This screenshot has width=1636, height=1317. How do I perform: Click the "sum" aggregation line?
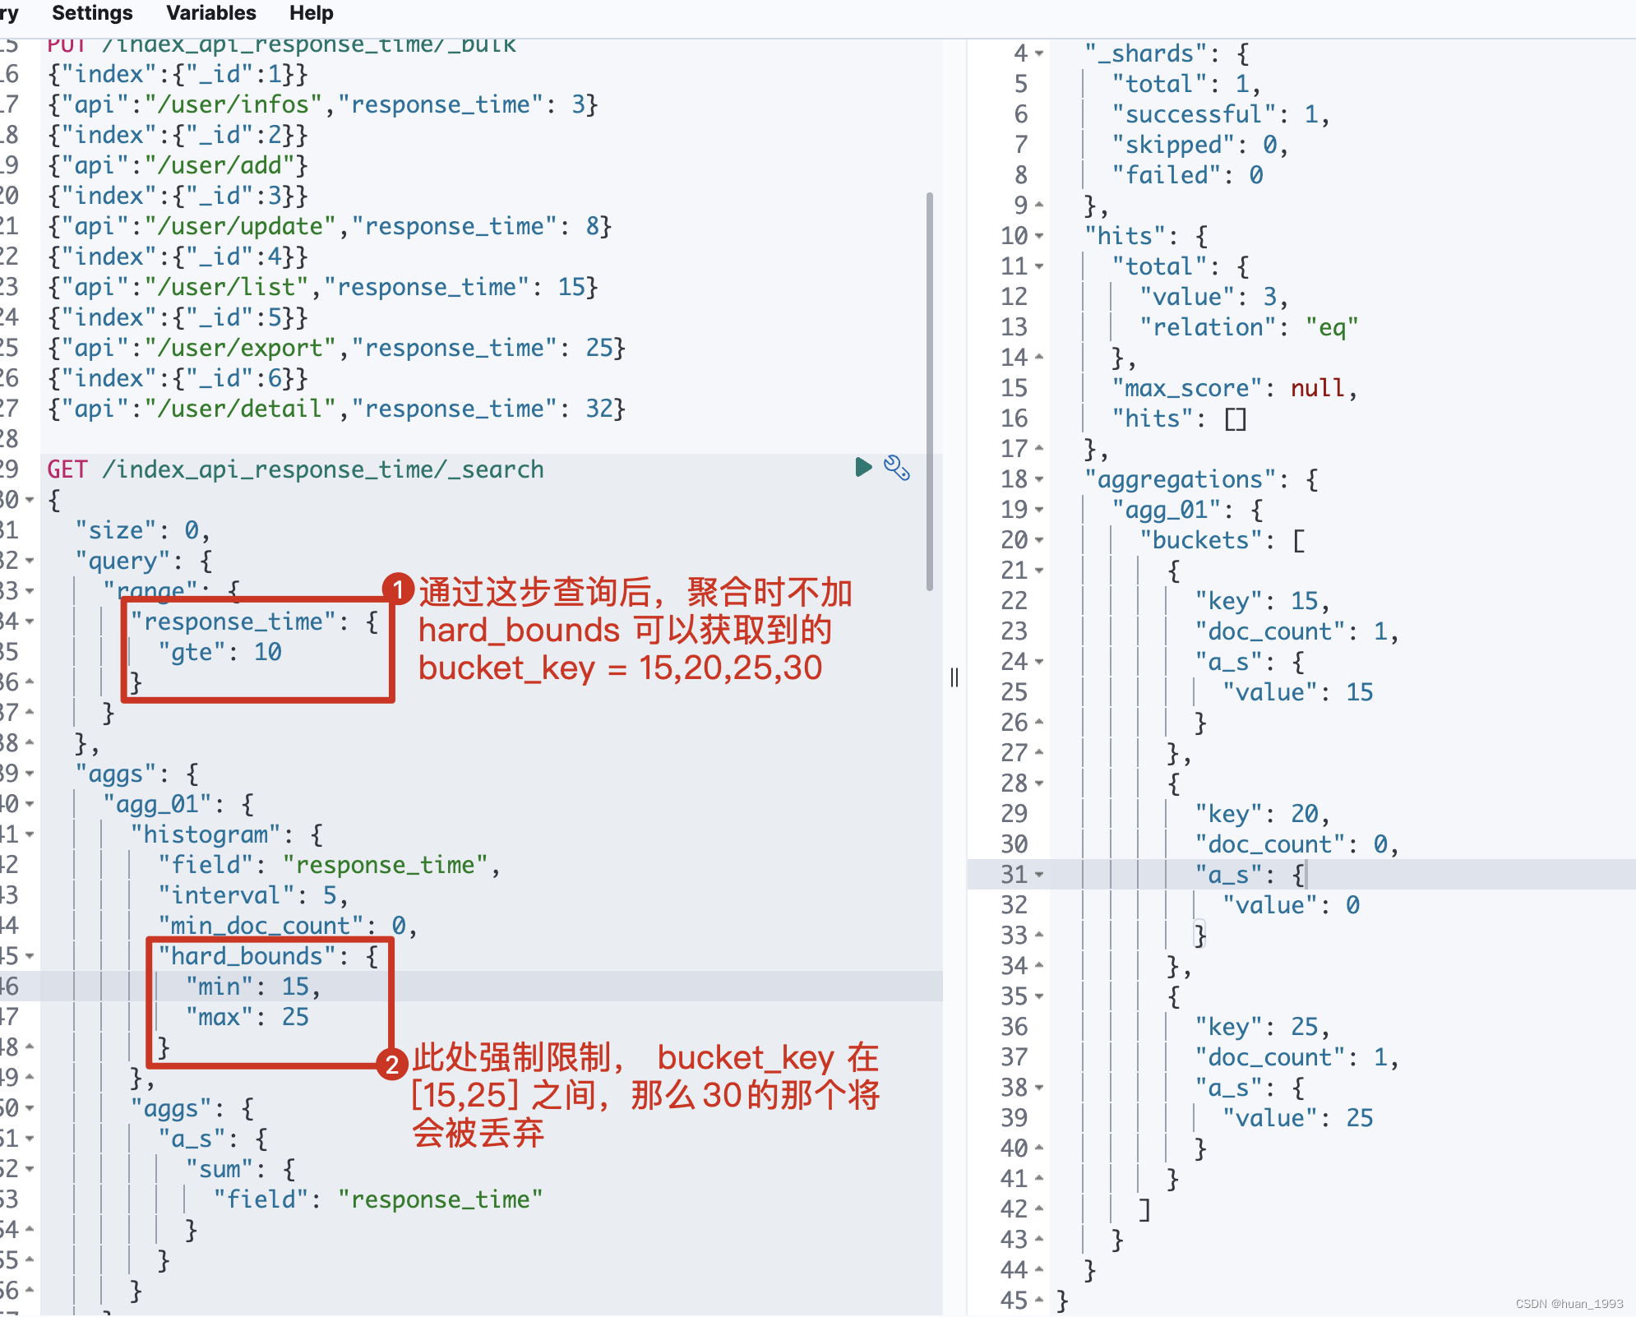pos(240,1169)
